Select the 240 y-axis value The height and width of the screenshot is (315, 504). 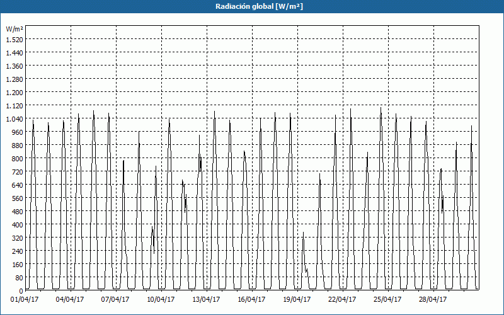point(18,251)
